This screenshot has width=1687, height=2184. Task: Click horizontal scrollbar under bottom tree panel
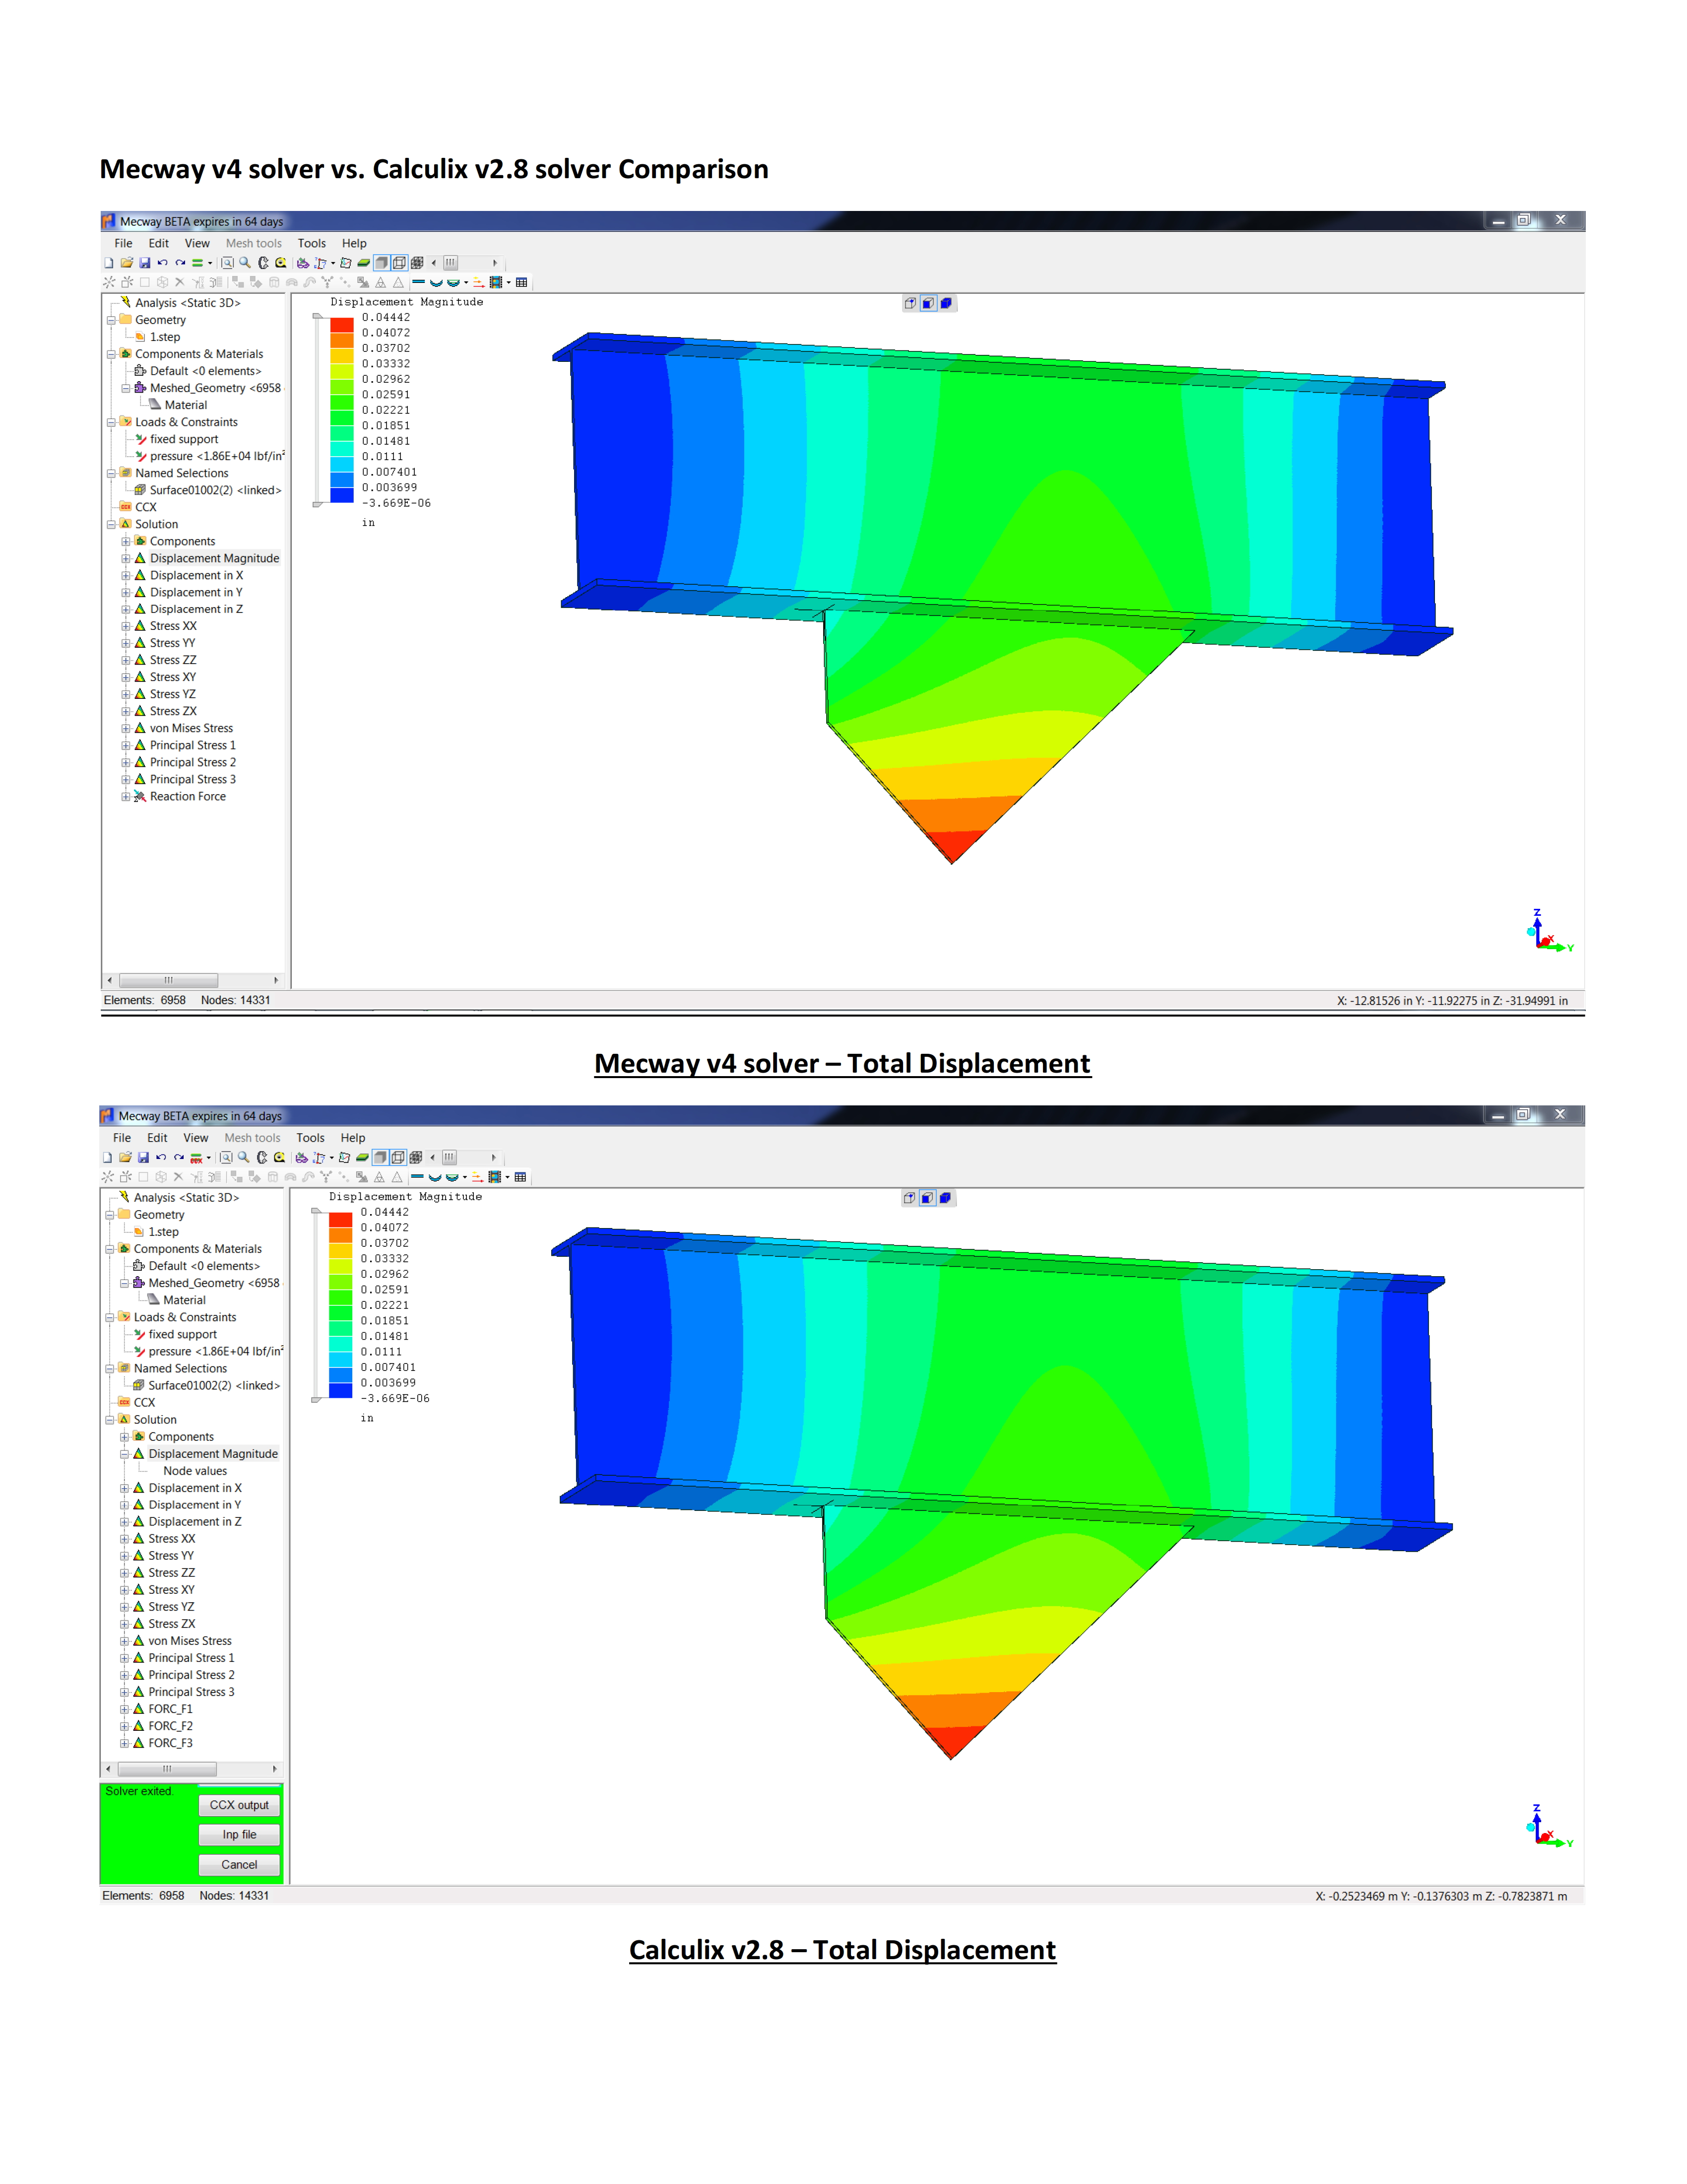pos(193,1770)
